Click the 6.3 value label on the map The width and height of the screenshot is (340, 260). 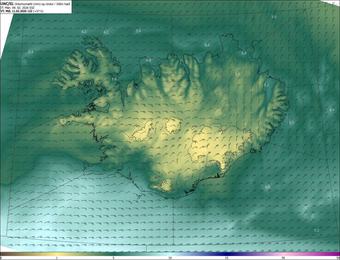click(291, 123)
